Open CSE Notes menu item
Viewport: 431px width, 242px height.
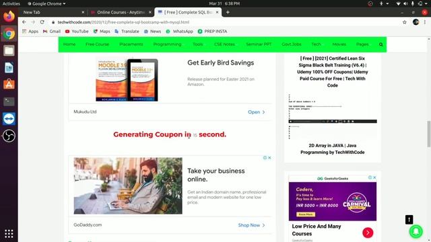pyautogui.click(x=224, y=44)
